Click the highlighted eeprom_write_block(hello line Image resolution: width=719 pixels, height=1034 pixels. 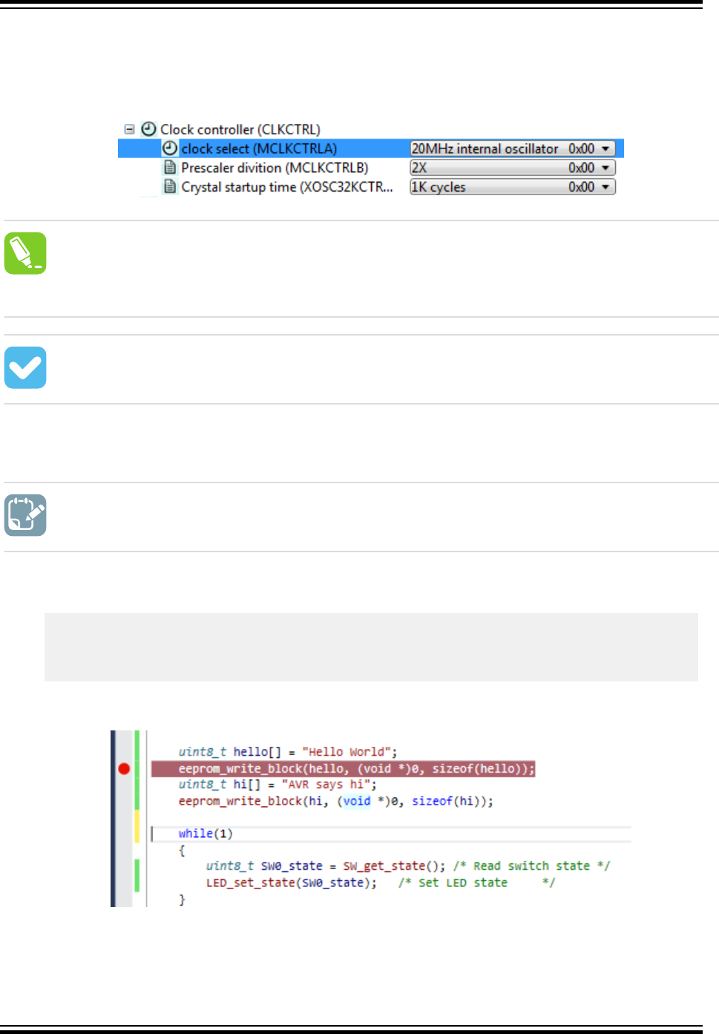coord(356,769)
